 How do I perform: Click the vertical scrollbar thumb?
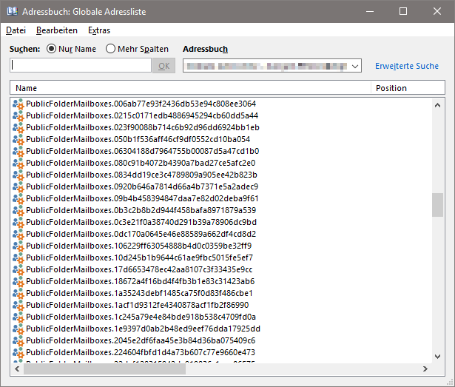pos(437,205)
